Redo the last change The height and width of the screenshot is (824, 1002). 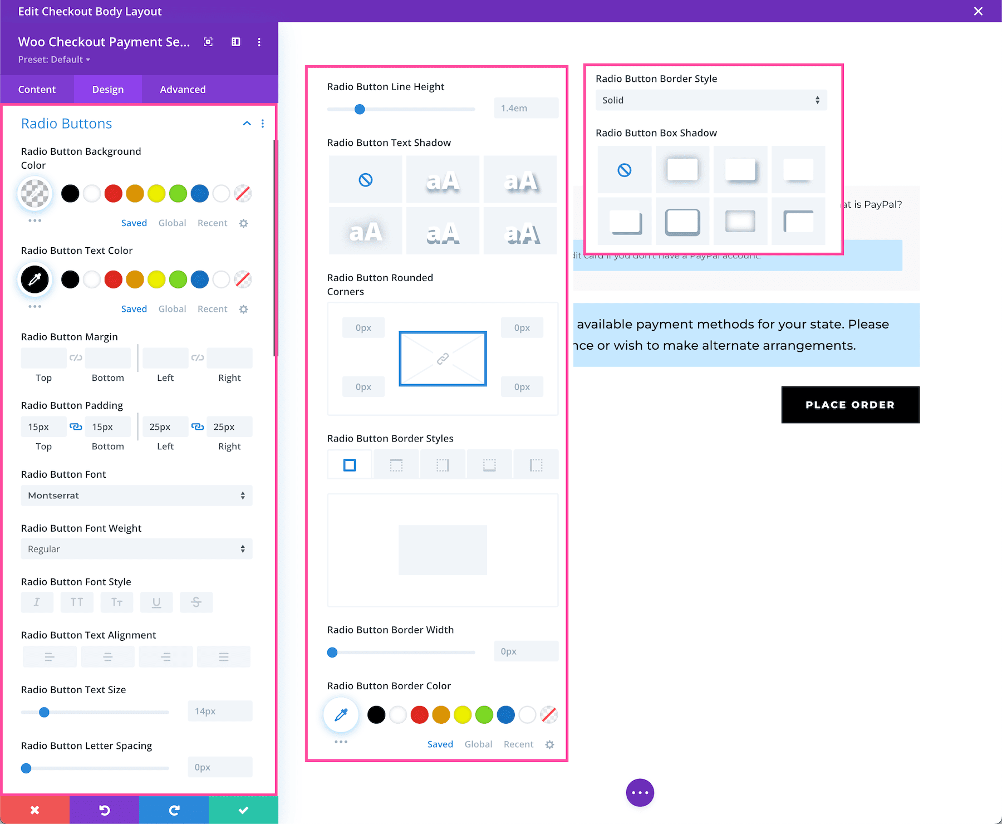tap(174, 810)
